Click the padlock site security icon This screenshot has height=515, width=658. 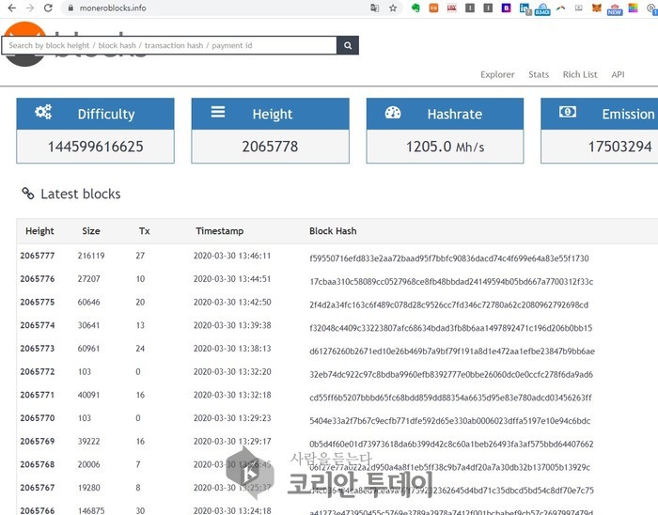click(70, 8)
